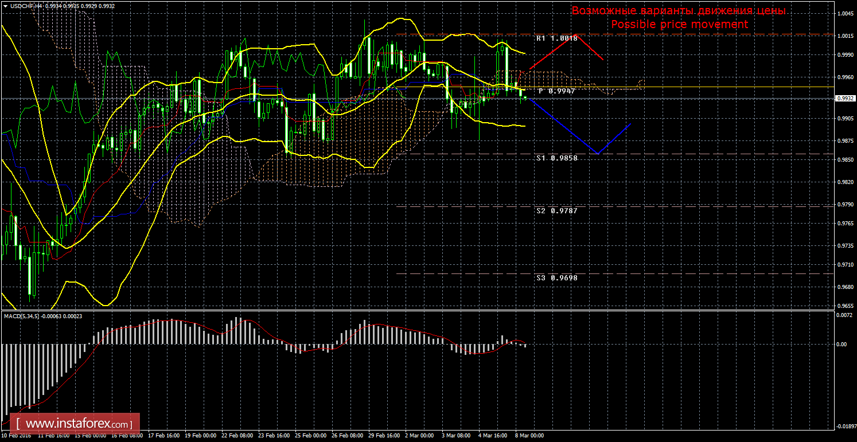Select the P 0.9947 pivot label

(x=556, y=91)
